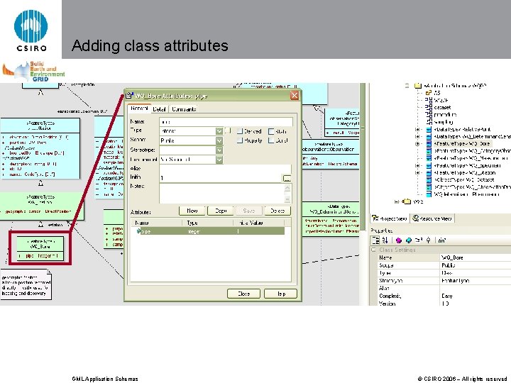The height and width of the screenshot is (383, 511).
Task: Select the FeatureType WQ_Bore class icon
Action: point(429,143)
